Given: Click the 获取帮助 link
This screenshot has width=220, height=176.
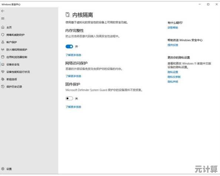Looking at the screenshot, I should point(173,27).
